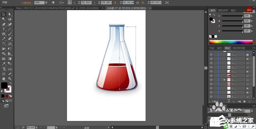Pick the Eyedropper tool
This screenshot has width=256, height=129.
(4, 64)
